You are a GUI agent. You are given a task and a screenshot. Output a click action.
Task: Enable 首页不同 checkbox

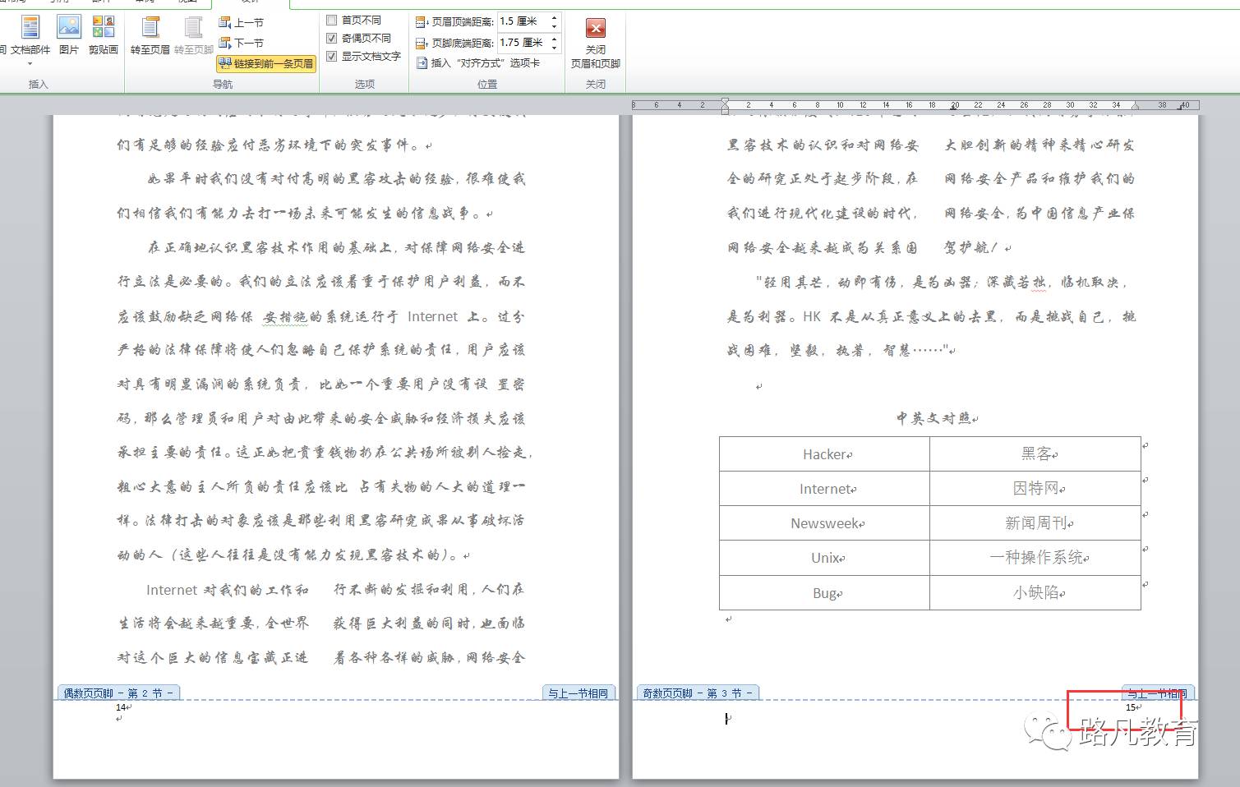332,20
